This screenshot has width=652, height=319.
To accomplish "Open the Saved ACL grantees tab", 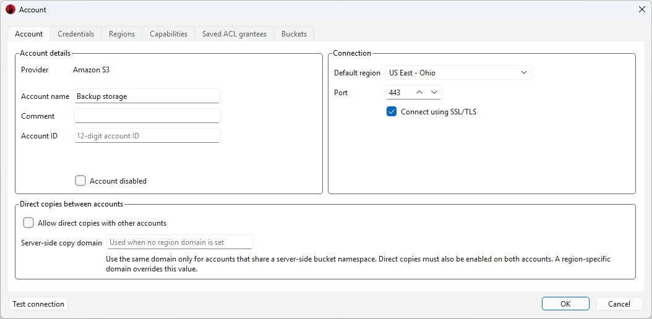I will (234, 34).
